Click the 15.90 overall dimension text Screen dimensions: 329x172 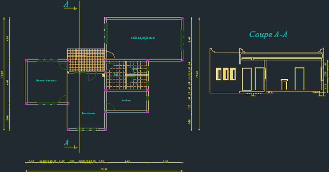(104, 169)
